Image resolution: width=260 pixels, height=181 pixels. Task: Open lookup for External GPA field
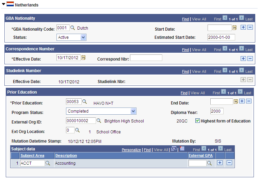(x=209, y=163)
